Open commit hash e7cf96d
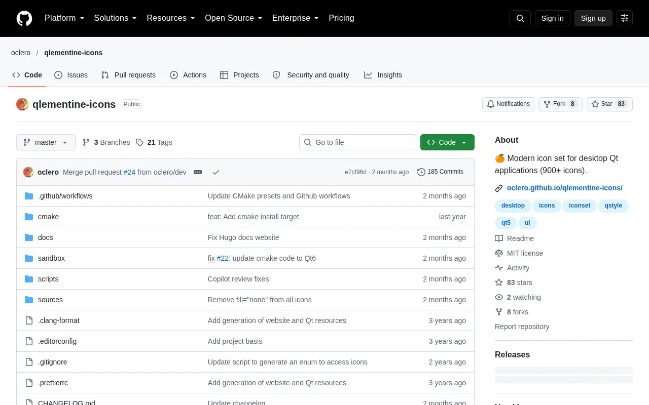Screen dimensions: 649x405 pos(355,172)
